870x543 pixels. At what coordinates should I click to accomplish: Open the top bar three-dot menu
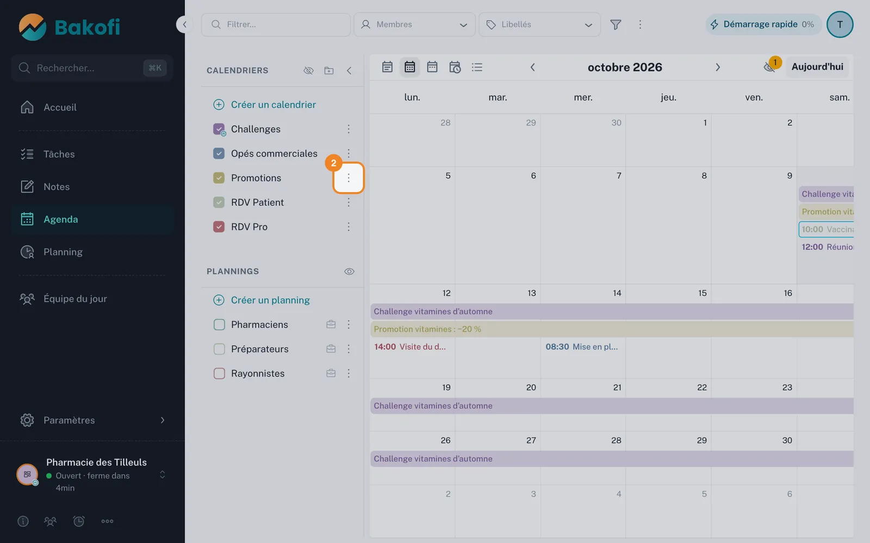tap(640, 24)
